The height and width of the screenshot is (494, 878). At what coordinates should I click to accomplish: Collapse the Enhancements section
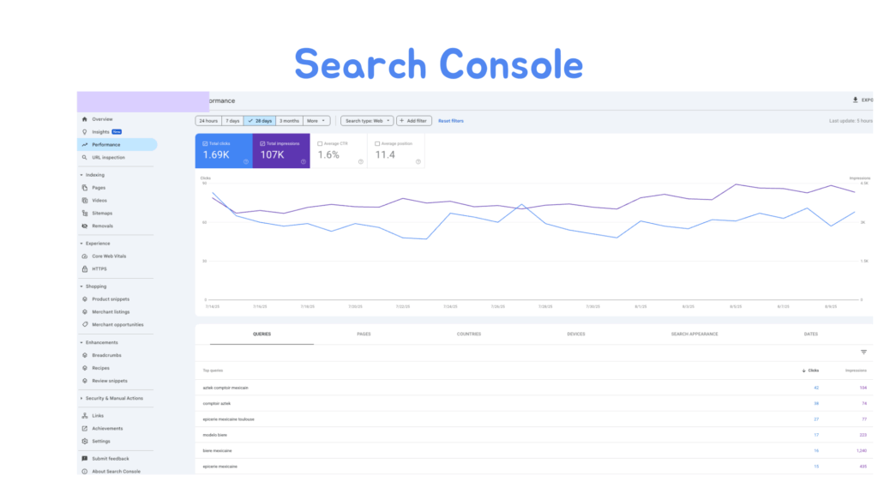[x=81, y=343]
